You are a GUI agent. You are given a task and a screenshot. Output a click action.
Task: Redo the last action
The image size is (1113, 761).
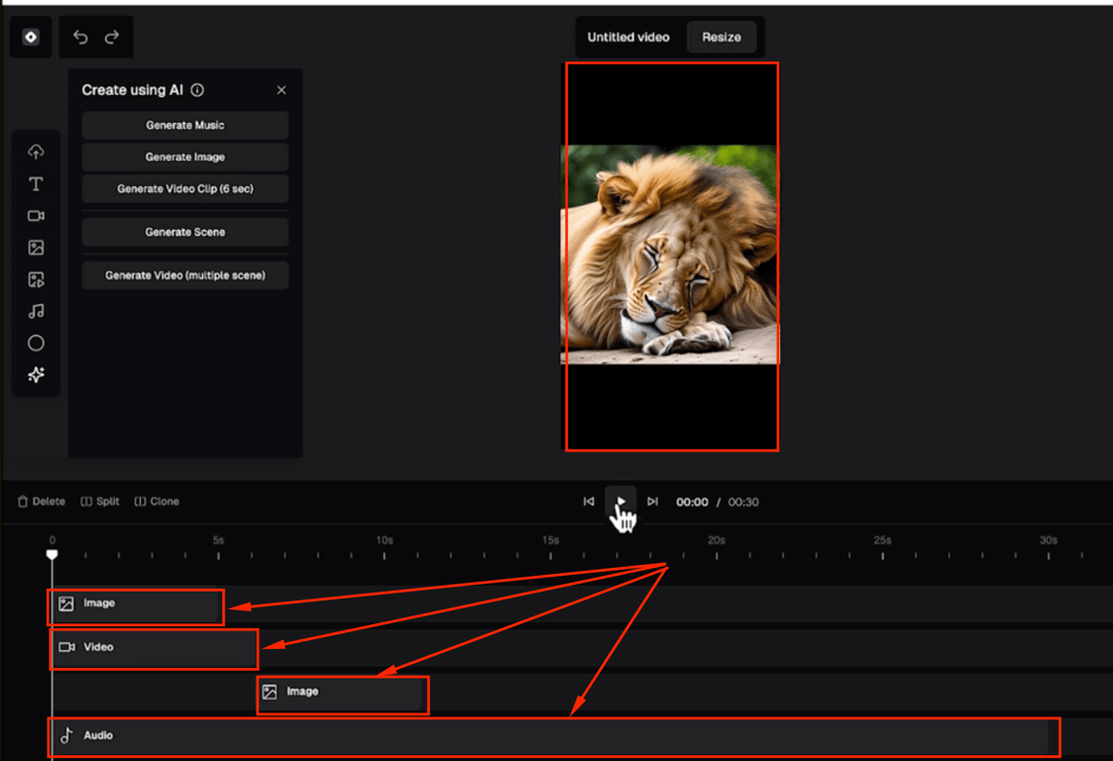(x=112, y=37)
